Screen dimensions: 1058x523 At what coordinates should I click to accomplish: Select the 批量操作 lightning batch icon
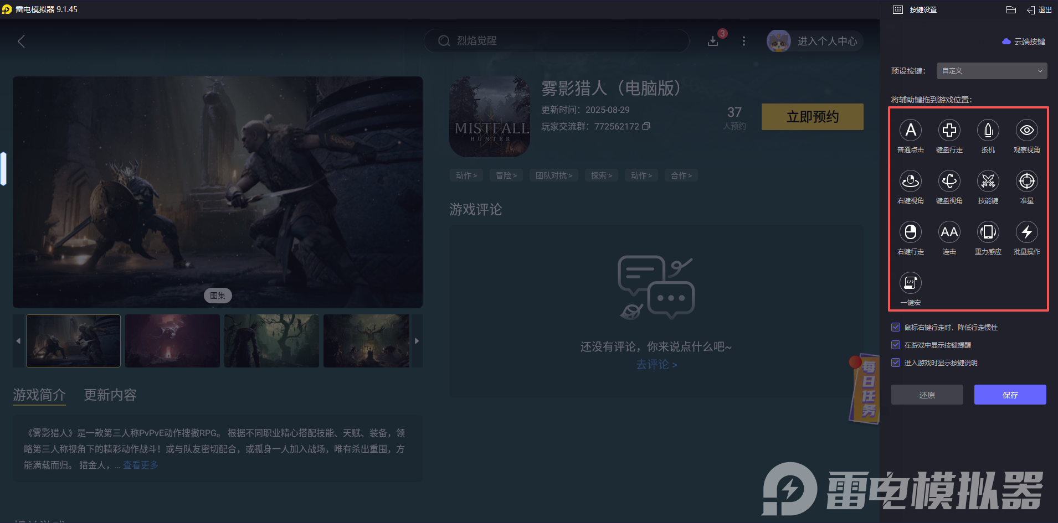click(x=1026, y=232)
